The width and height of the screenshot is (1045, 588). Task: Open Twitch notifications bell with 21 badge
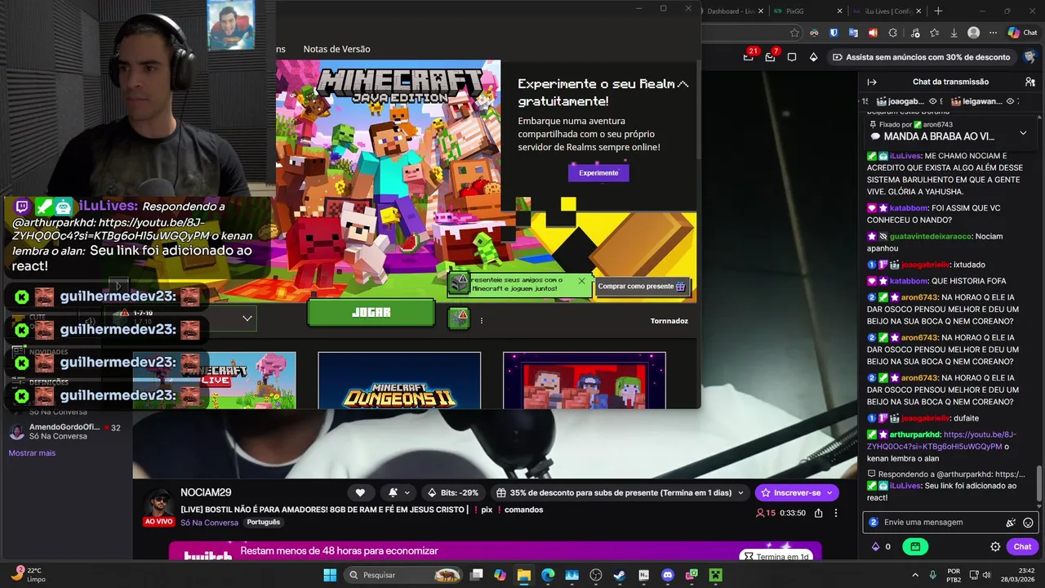click(x=749, y=56)
